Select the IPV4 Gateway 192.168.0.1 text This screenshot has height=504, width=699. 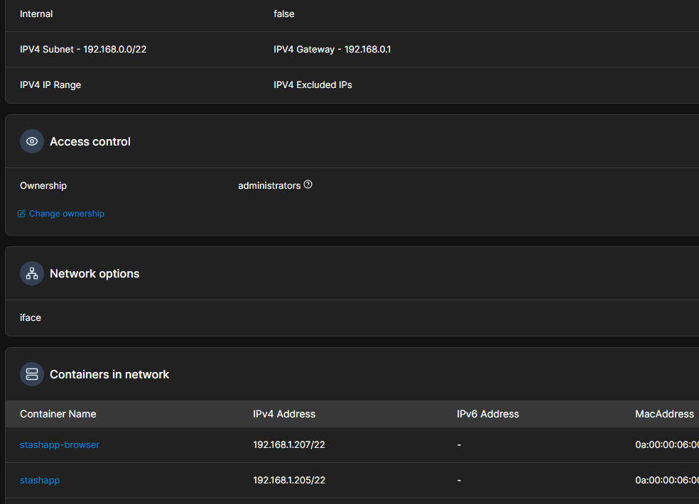pyautogui.click(x=332, y=50)
